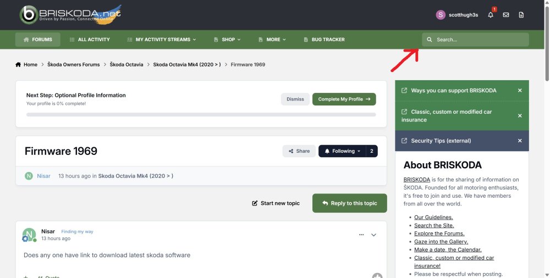The height and width of the screenshot is (278, 550).
Task: Click scotthugh3s username
Action: [463, 15]
